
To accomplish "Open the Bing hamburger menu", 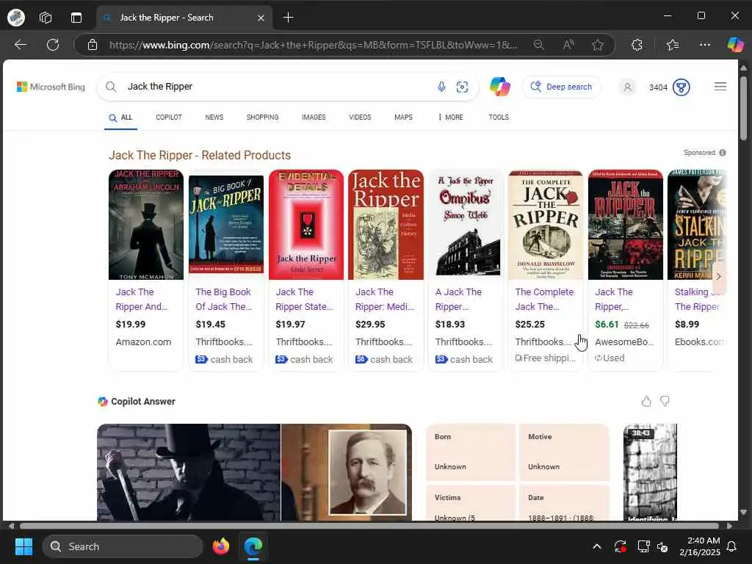I will click(x=720, y=87).
